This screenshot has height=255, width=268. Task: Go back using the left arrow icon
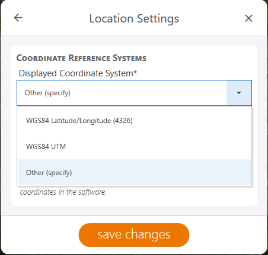18,18
